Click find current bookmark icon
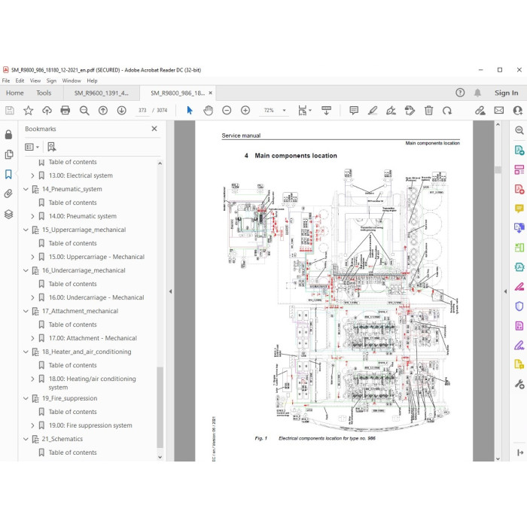 (51, 147)
